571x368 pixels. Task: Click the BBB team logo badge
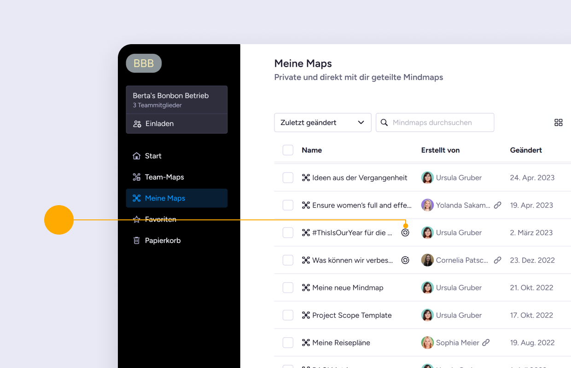pyautogui.click(x=144, y=63)
